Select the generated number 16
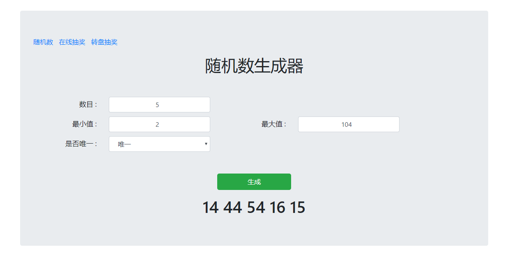 278,208
